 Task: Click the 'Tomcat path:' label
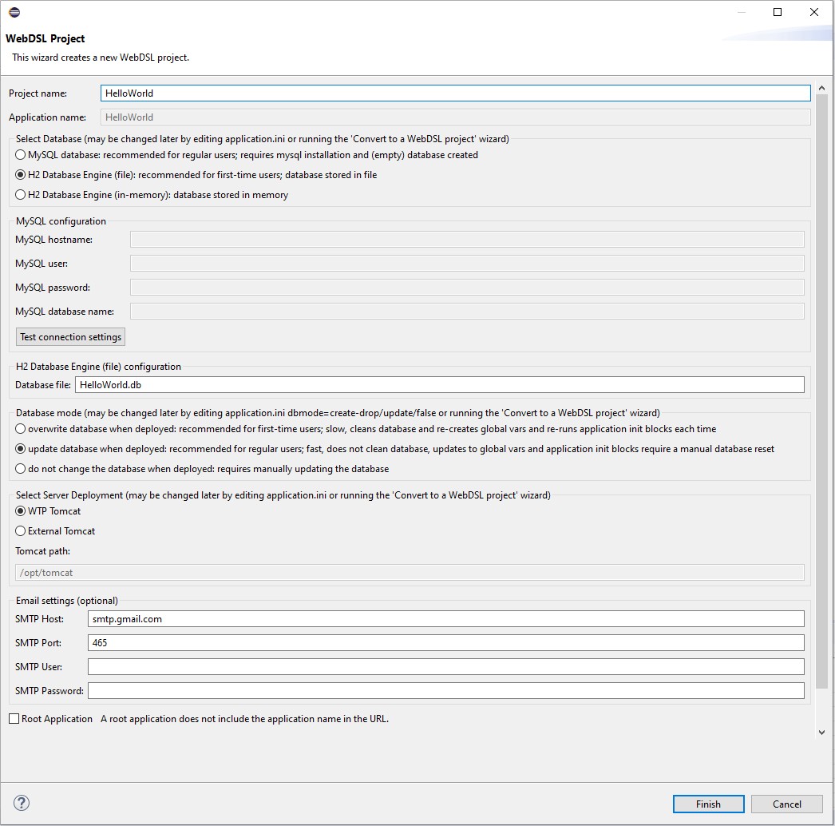pos(42,551)
